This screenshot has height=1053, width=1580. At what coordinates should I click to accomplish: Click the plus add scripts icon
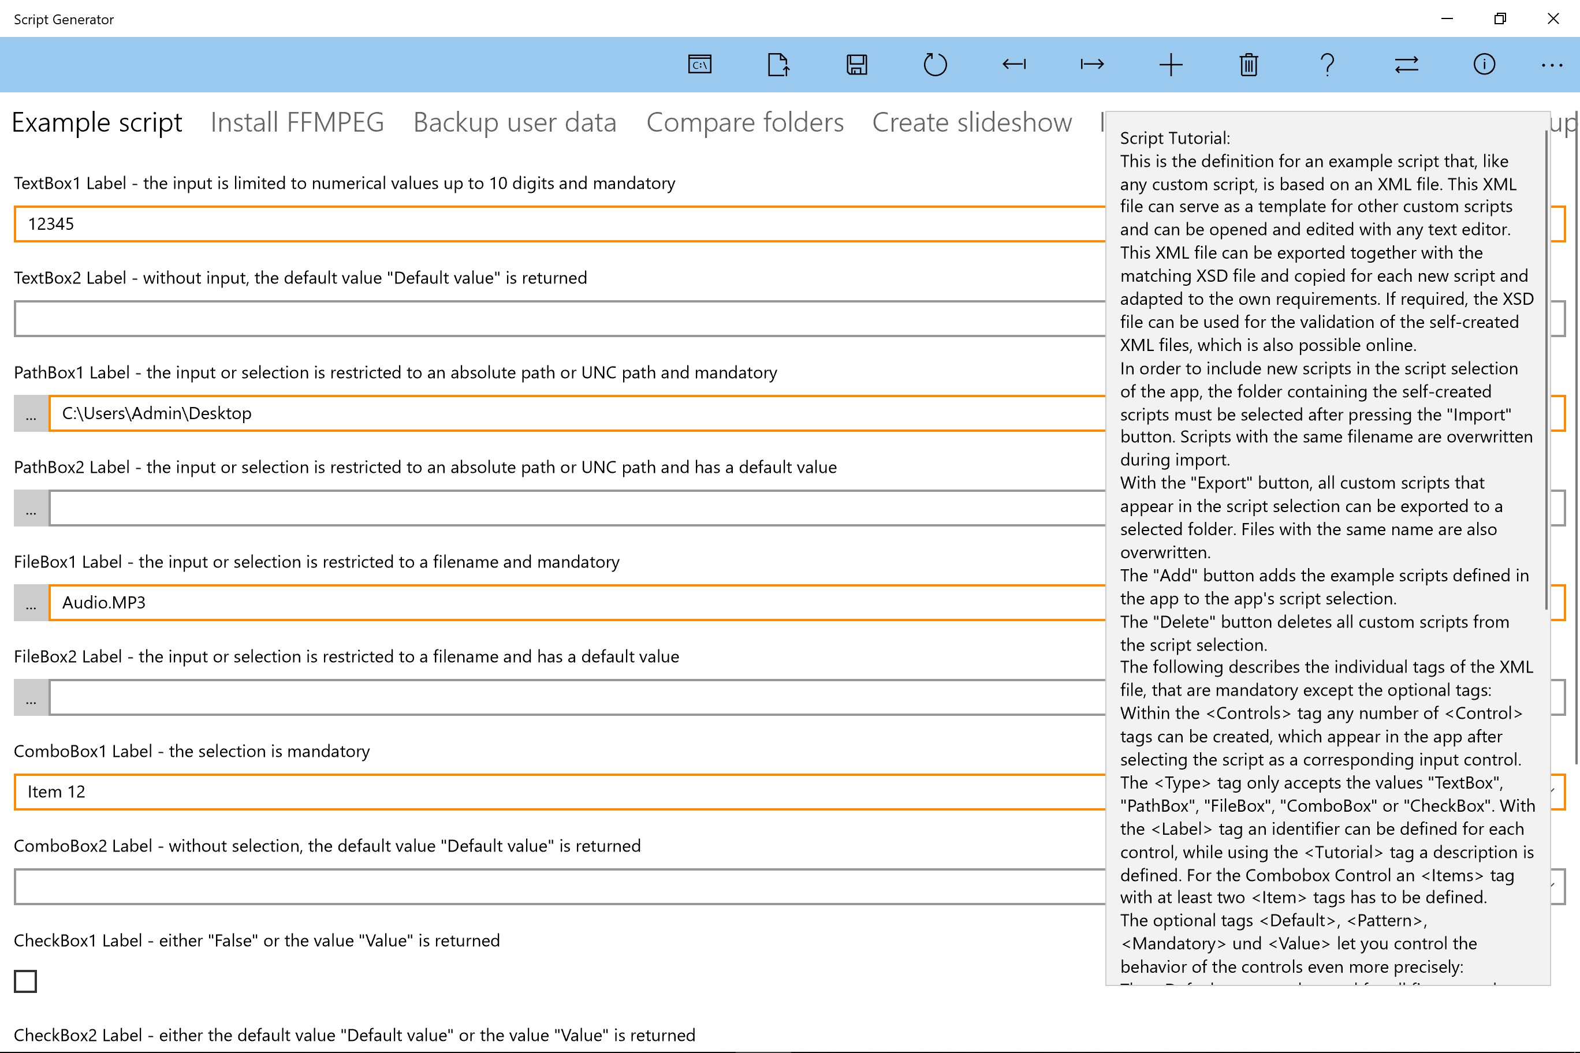[1170, 65]
